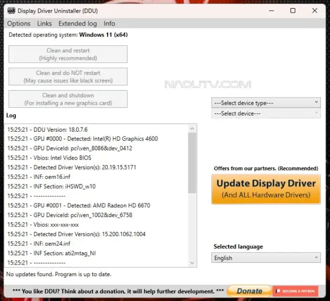
Task: Select log line 'Vbios: Intel Video BIOS'
Action: click(49, 158)
